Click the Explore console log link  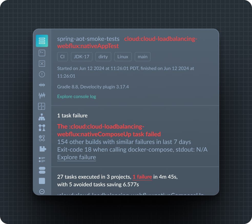(x=77, y=96)
